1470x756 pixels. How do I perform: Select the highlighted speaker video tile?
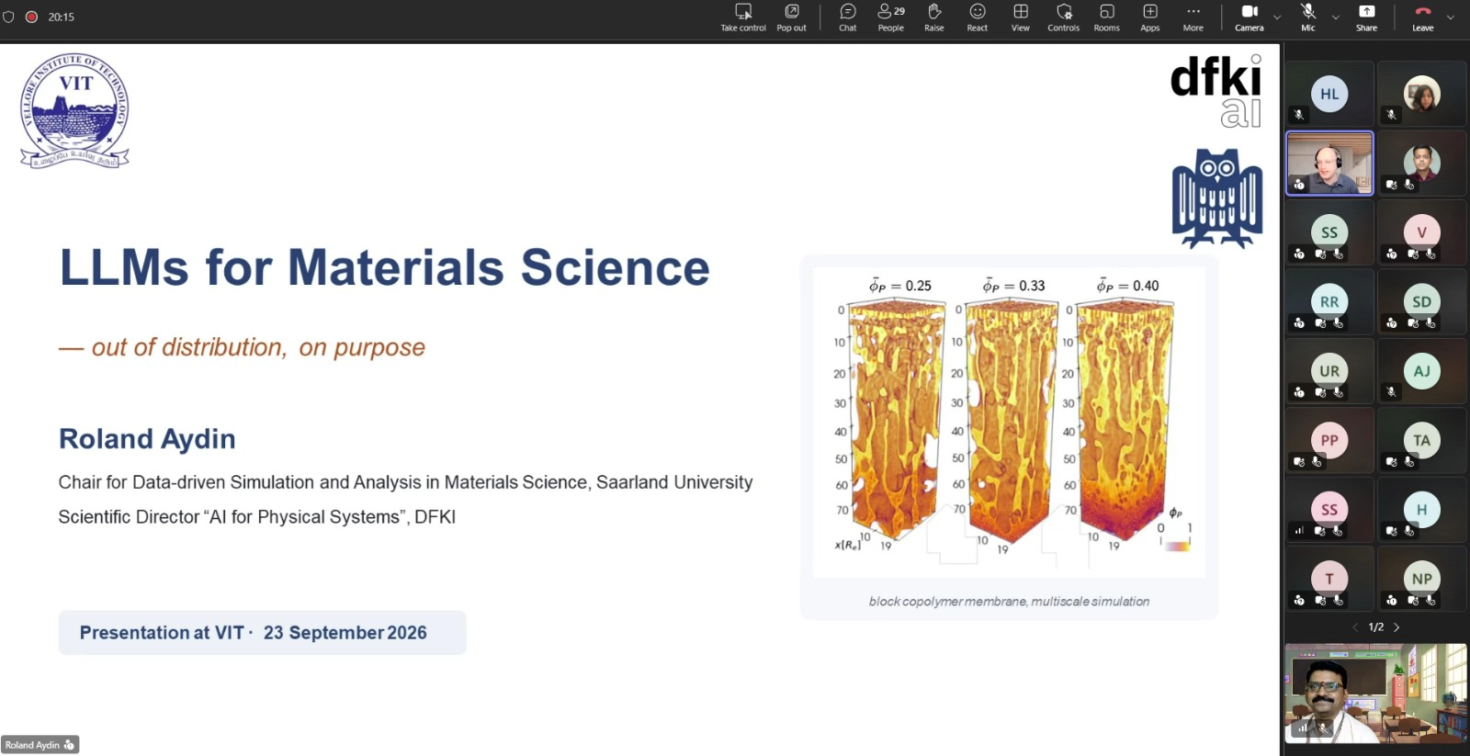click(x=1329, y=164)
